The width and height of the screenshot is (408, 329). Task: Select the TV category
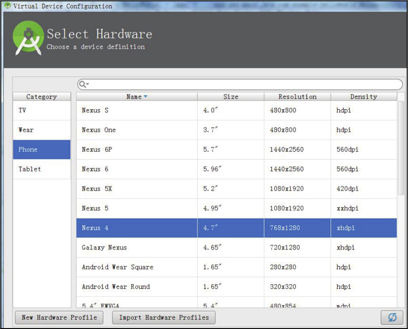[x=42, y=111]
